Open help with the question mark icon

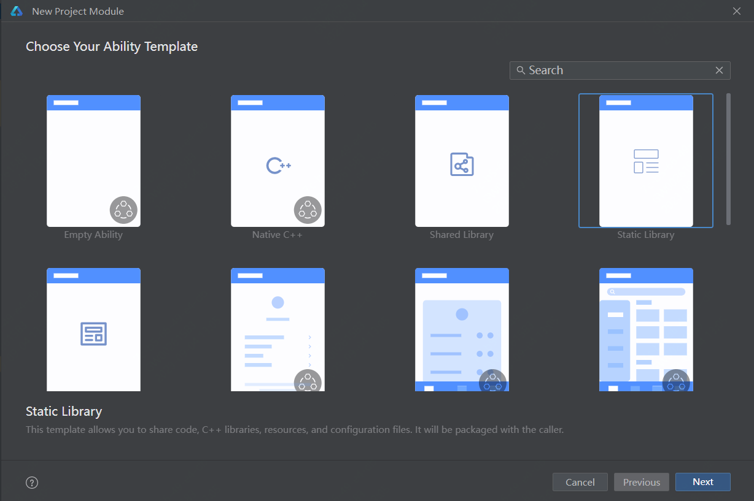[32, 483]
